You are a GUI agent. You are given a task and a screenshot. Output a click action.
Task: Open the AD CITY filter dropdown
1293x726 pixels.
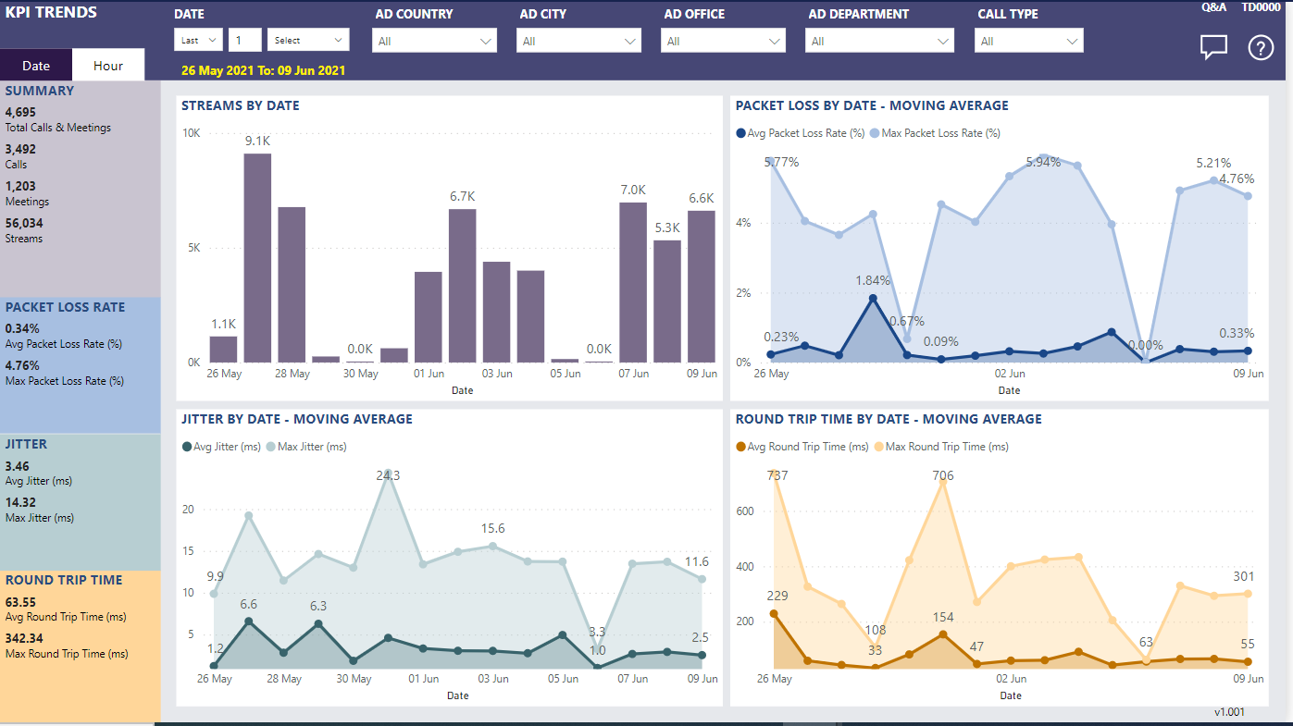click(x=578, y=41)
